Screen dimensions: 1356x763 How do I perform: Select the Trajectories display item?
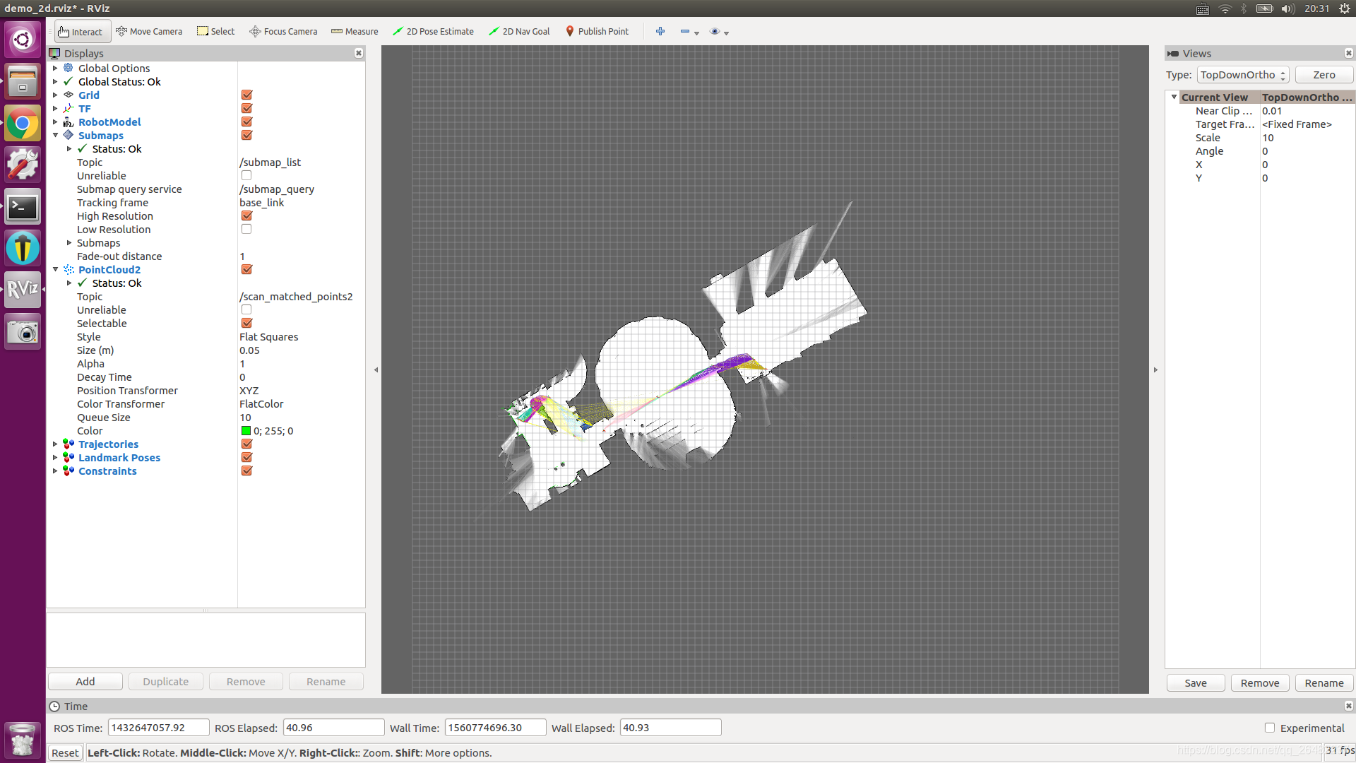click(x=108, y=444)
